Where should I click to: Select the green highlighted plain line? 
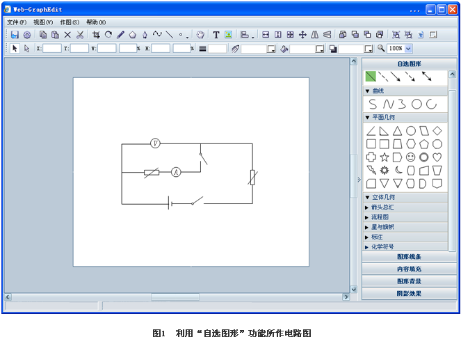[371, 76]
